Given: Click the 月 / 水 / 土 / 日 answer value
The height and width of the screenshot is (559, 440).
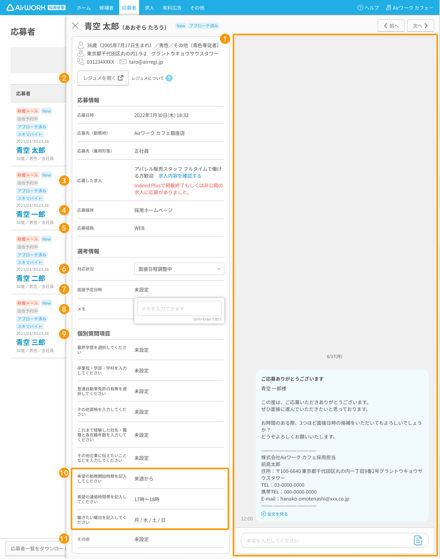Looking at the screenshot, I should [150, 520].
